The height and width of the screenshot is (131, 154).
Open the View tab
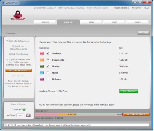tap(92, 22)
